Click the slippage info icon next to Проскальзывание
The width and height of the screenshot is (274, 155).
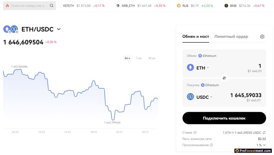[211, 145]
